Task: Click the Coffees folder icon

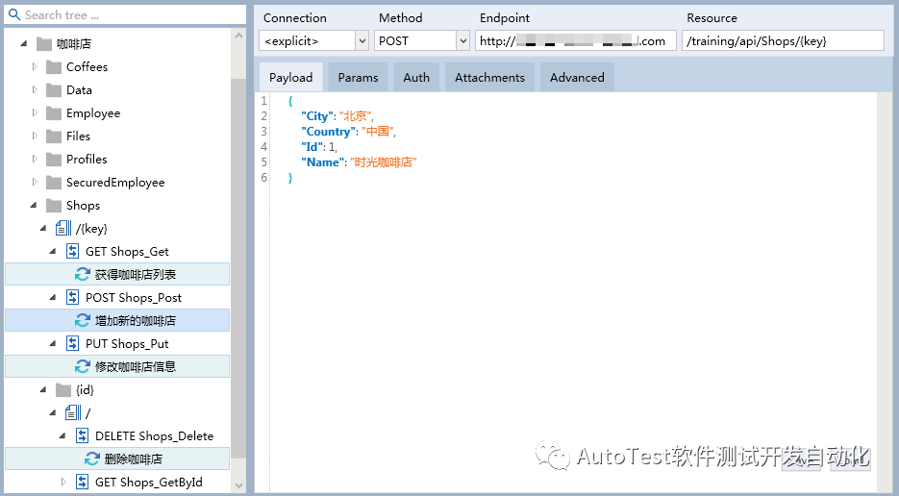Action: click(x=54, y=67)
